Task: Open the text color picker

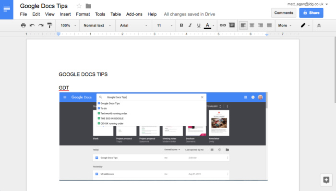Action: point(209,25)
